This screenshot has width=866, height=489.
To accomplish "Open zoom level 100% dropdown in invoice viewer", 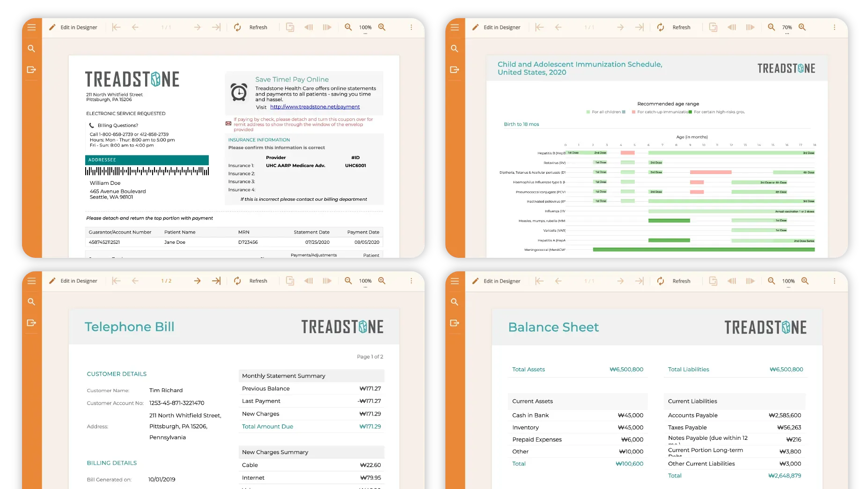I will tap(365, 28).
